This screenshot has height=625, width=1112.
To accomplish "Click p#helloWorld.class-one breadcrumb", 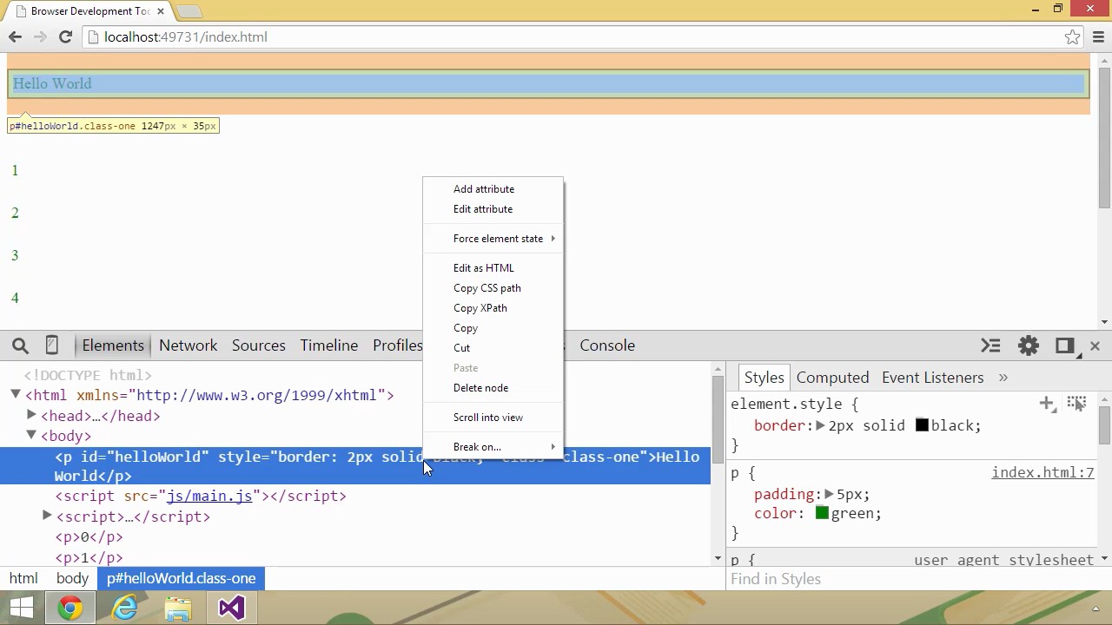I will coord(182,579).
